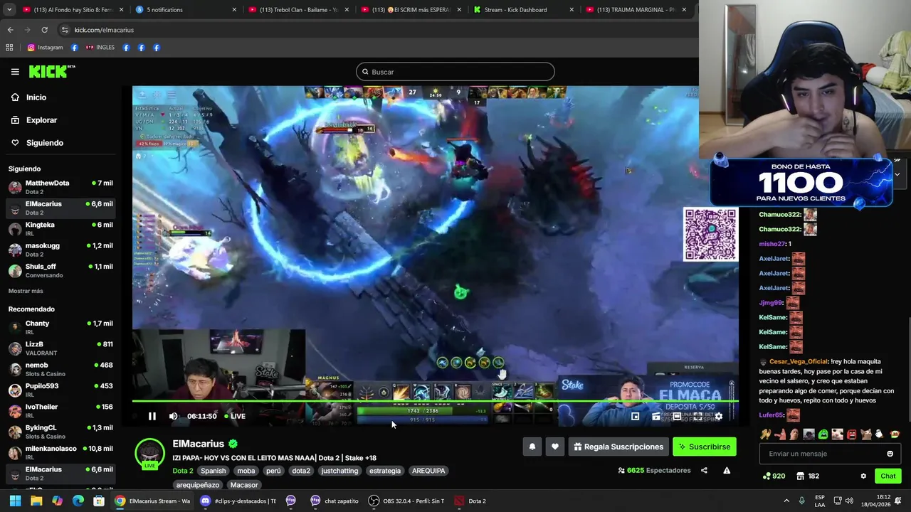Open nemob recommended channel
Viewport: 911px width, 512px height.
(x=60, y=369)
